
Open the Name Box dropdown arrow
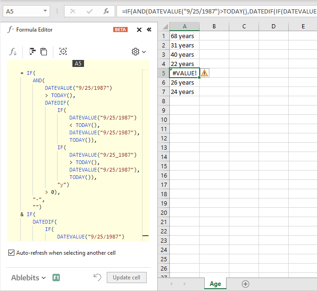tap(45, 11)
